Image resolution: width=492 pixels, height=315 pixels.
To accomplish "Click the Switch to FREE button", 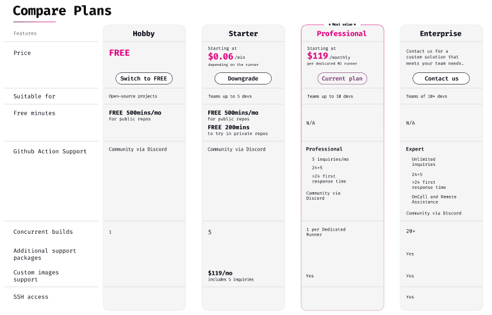I will click(x=144, y=79).
